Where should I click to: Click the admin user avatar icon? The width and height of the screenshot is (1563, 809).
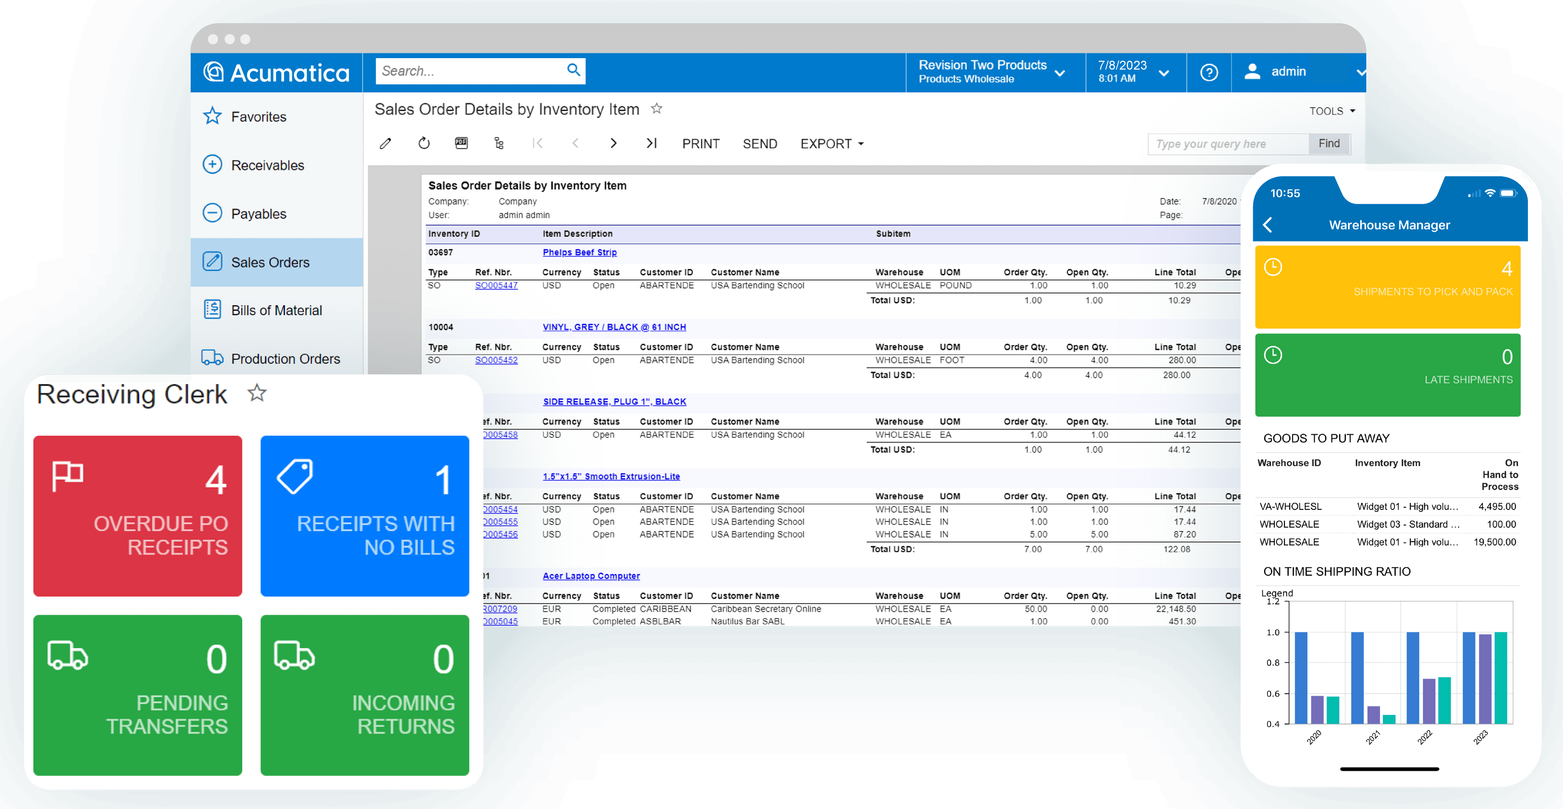[x=1252, y=71]
